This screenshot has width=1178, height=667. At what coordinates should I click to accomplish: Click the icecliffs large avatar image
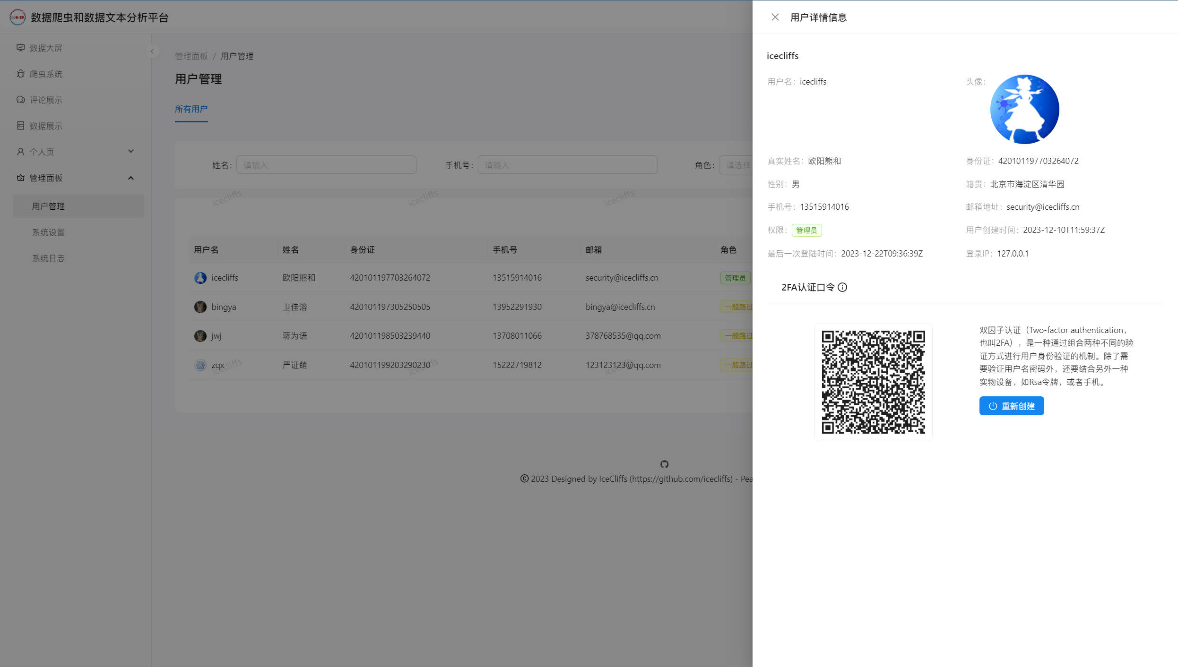[1024, 110]
